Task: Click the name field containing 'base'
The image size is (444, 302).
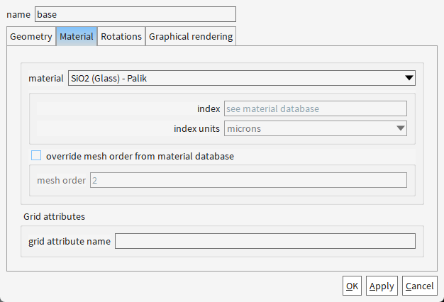Action: (135, 14)
